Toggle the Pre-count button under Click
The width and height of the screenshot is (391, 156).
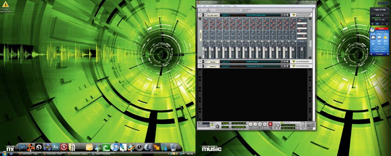point(212,125)
